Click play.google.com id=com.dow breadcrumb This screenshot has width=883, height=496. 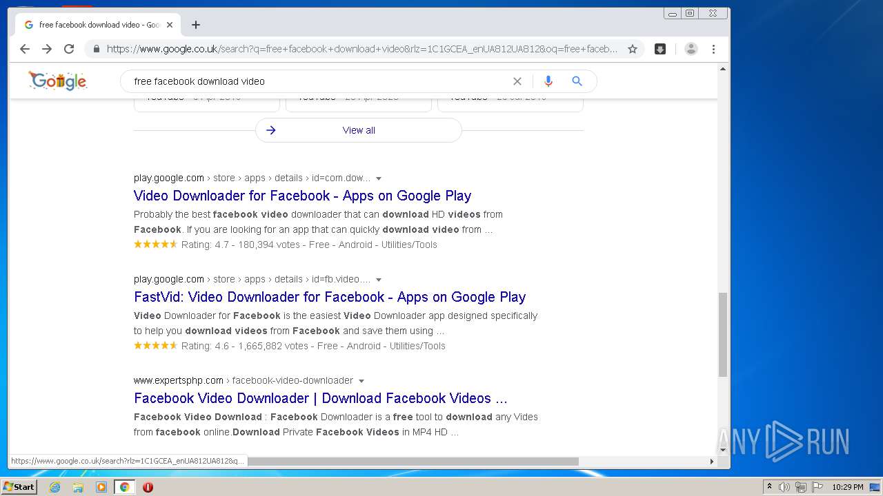click(x=252, y=178)
